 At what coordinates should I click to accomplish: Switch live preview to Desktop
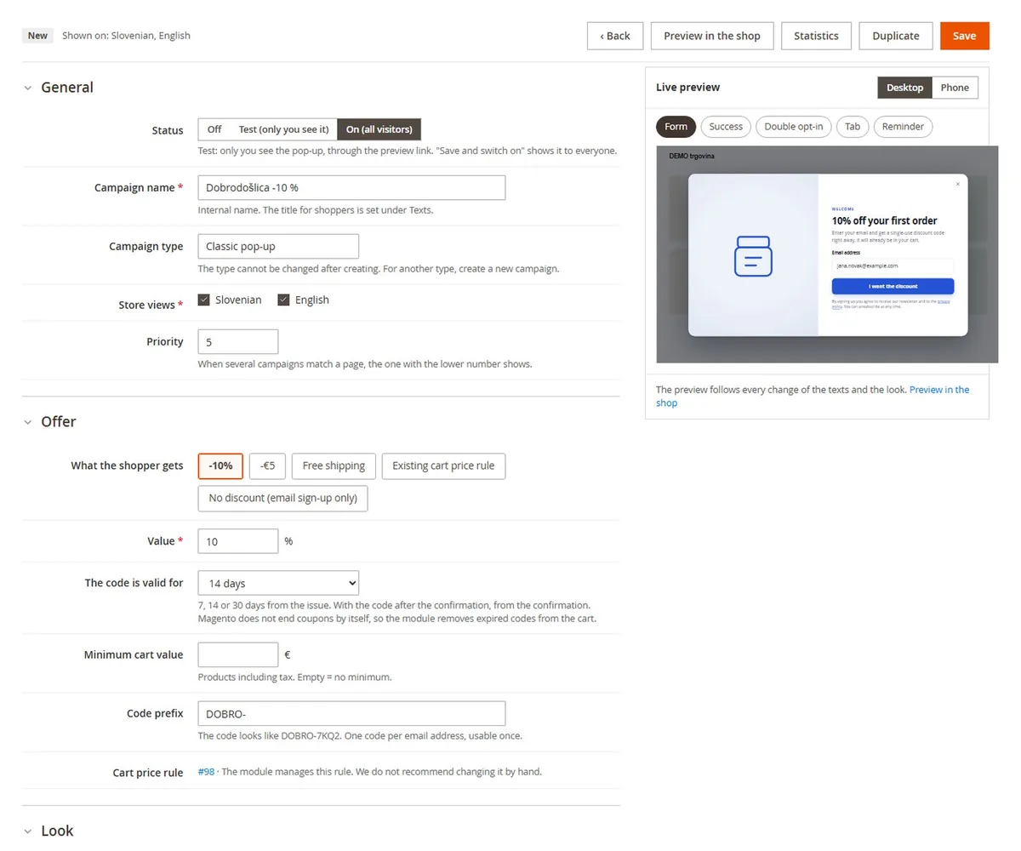pos(904,88)
